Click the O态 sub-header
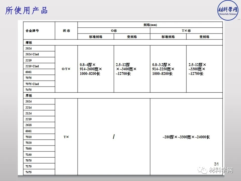Viewport: 241px width, 181px height. click(x=114, y=31)
